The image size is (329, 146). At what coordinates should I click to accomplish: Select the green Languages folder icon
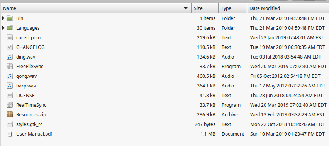[10, 28]
